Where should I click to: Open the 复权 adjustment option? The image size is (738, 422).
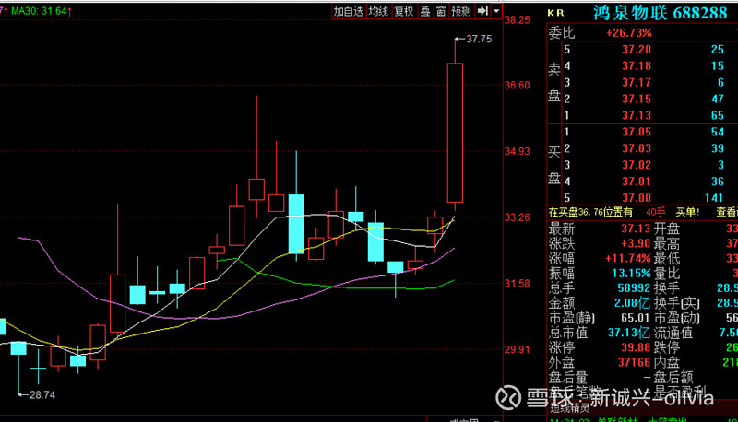click(403, 11)
